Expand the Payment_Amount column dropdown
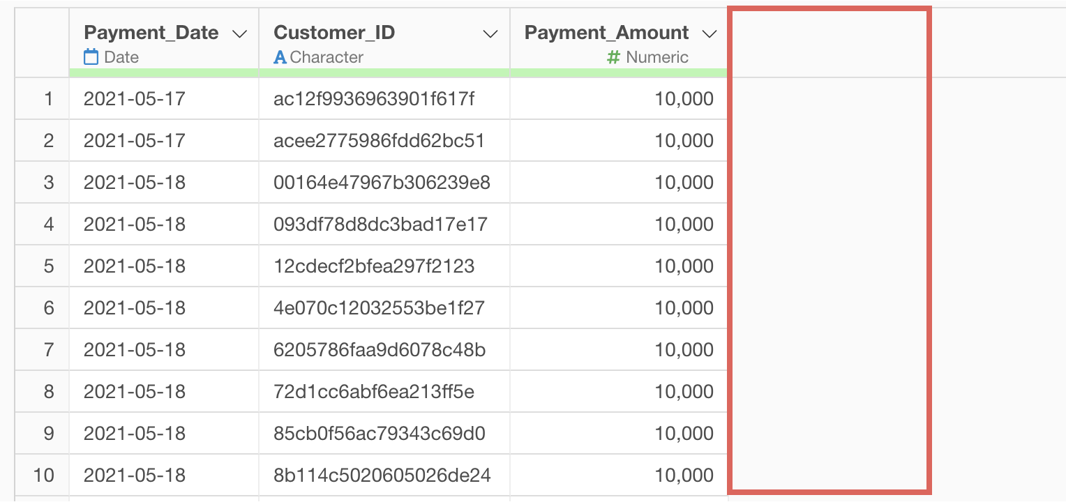 pyautogui.click(x=709, y=34)
